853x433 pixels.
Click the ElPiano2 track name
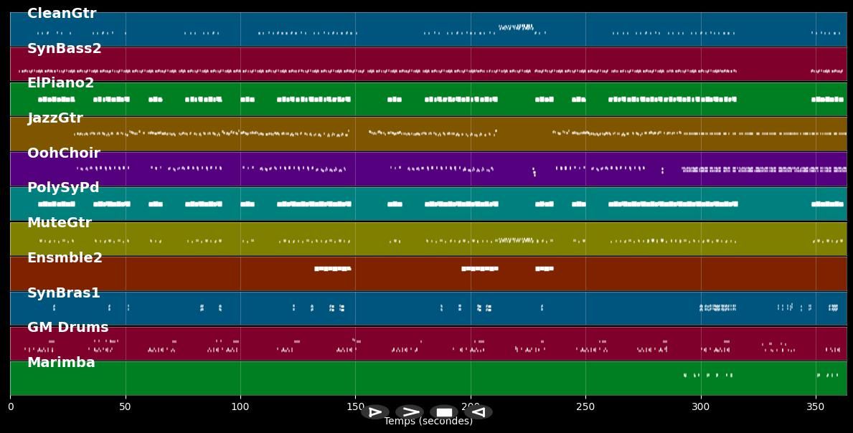pyautogui.click(x=61, y=83)
